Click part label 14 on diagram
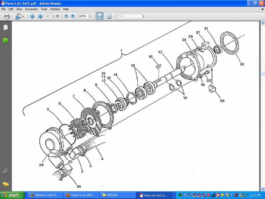The height and width of the screenshot is (199, 265). [115, 75]
